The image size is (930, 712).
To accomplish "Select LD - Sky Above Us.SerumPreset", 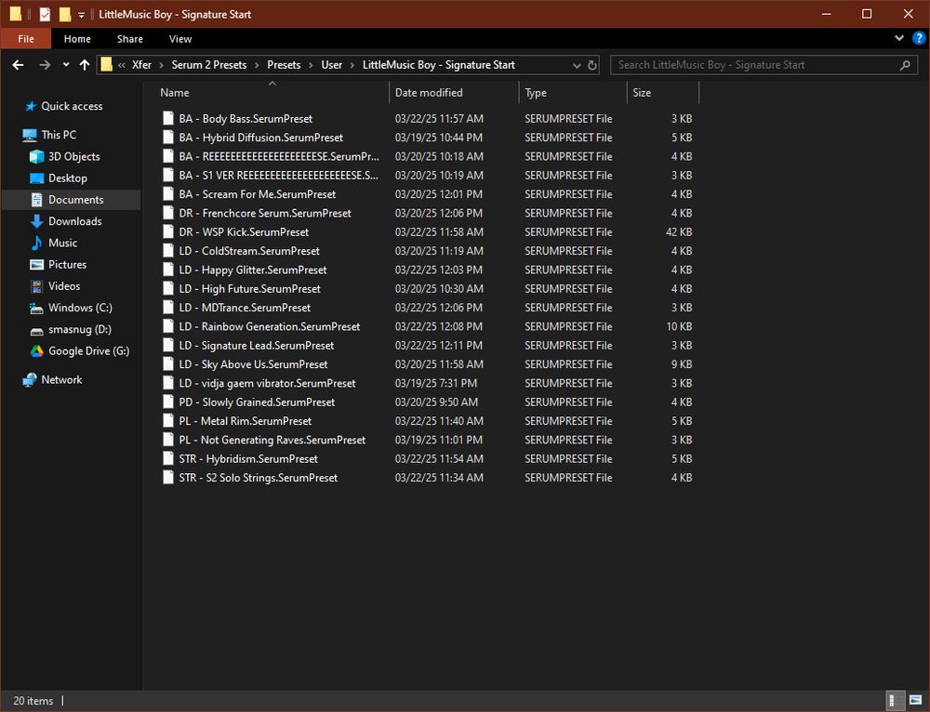I will pos(253,364).
